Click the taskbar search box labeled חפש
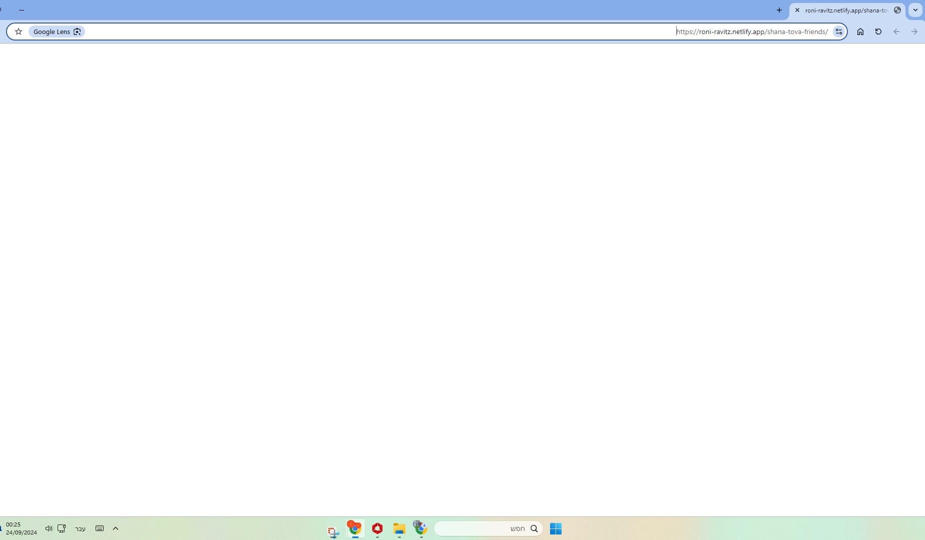Screen dimensions: 925x540 [x=488, y=528]
